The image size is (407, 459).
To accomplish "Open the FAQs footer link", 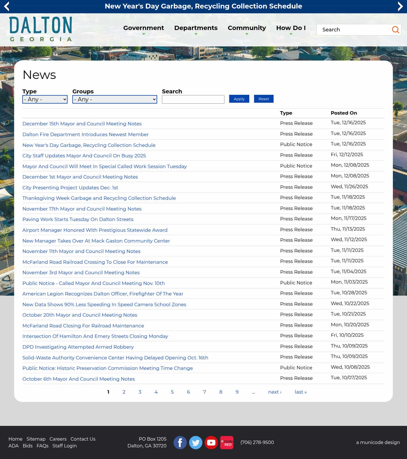I will click(42, 446).
